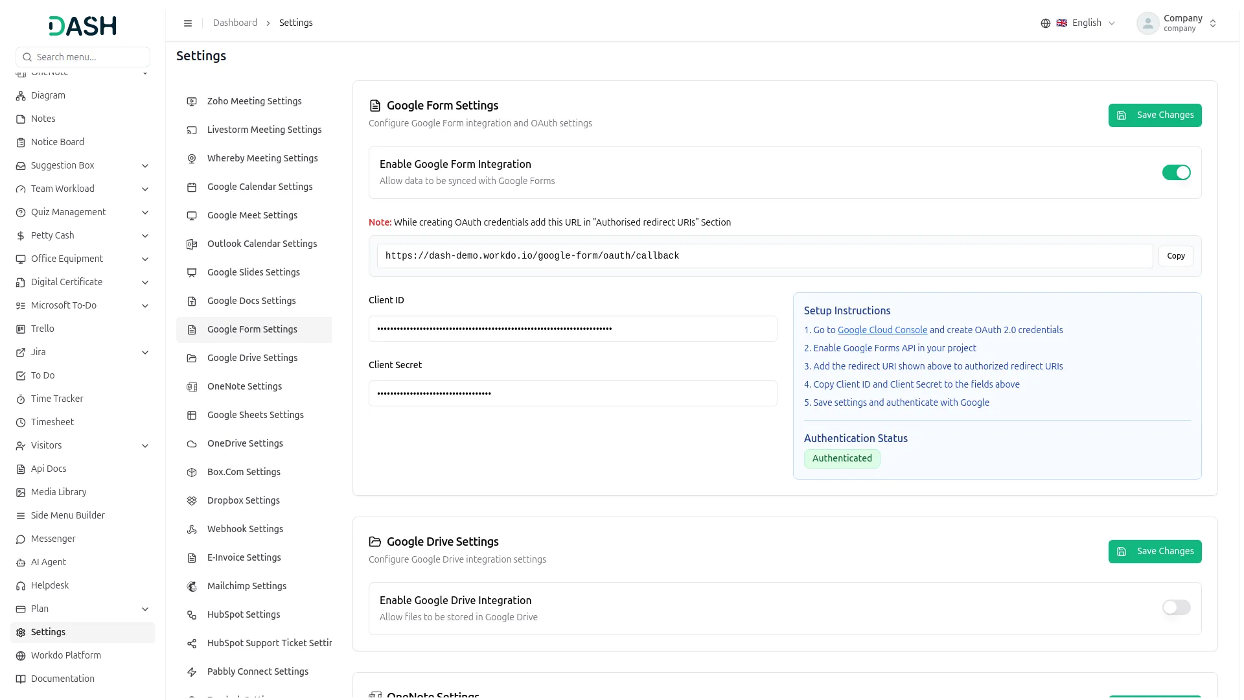Save changes for Google Drive Settings
Image resolution: width=1244 pixels, height=700 pixels.
click(x=1155, y=552)
